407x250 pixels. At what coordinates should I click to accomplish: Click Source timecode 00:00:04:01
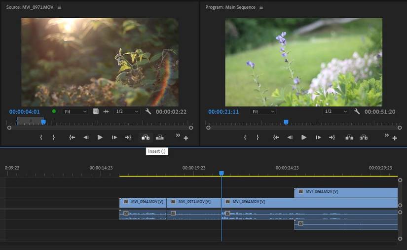click(x=24, y=112)
